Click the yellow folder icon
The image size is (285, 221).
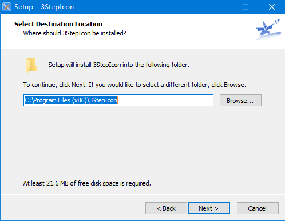coord(31,65)
